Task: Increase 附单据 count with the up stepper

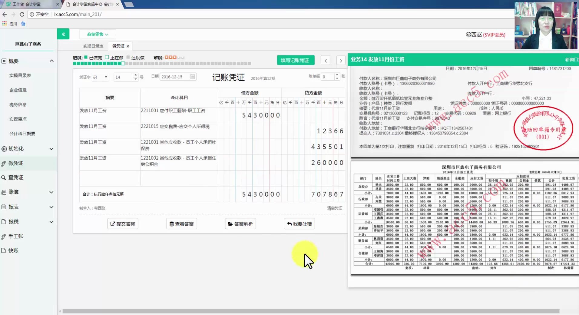Action: pyautogui.click(x=337, y=75)
